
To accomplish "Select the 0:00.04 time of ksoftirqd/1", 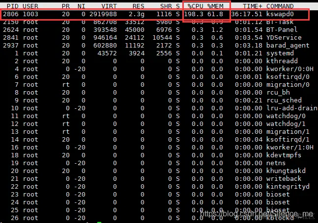I will click(249, 140).
